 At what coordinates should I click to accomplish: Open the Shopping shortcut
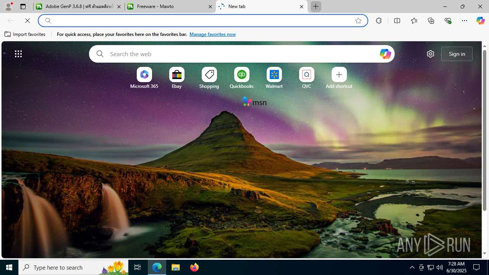click(209, 78)
